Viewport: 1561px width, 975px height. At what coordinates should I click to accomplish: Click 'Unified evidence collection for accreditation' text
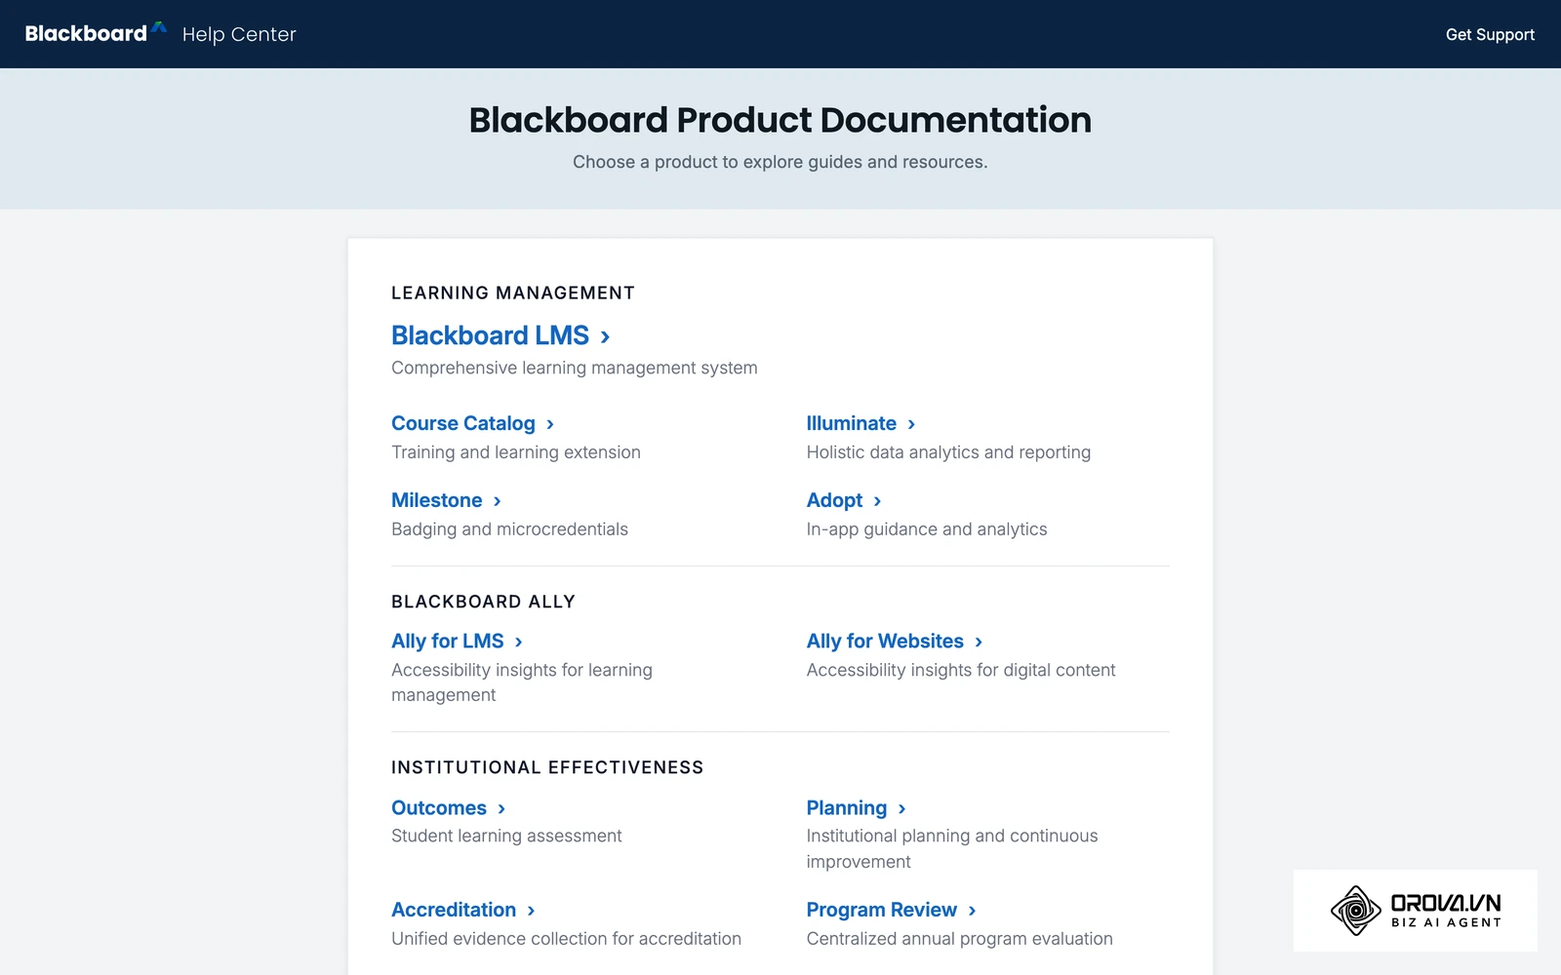[x=566, y=939]
